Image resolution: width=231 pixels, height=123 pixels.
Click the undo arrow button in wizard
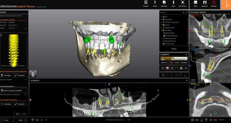pyautogui.click(x=17, y=114)
